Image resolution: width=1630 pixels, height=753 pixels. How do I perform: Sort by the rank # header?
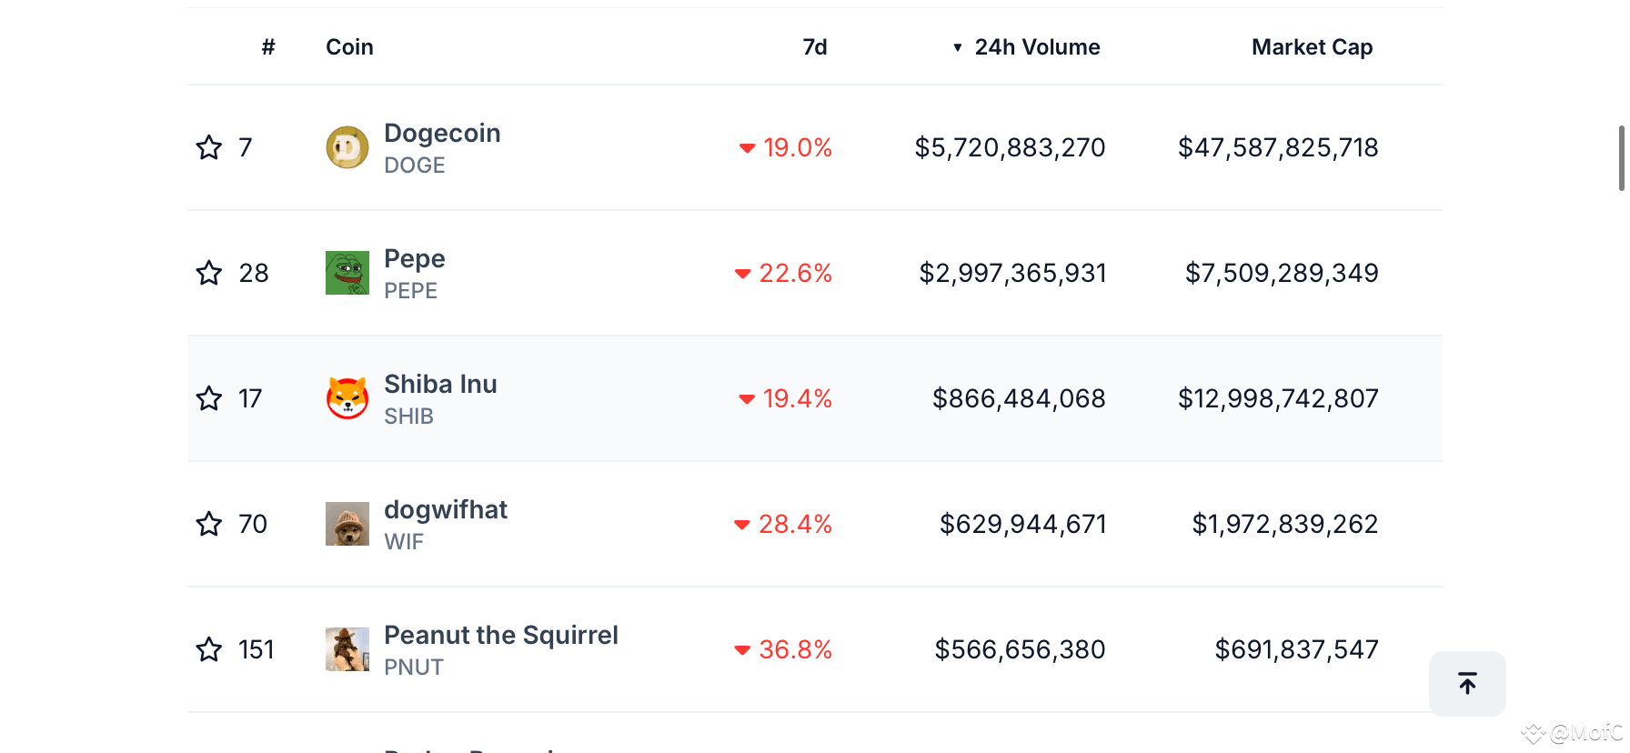click(x=268, y=47)
